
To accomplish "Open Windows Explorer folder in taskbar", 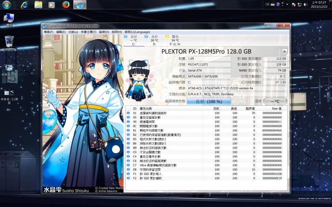I will (38, 5).
